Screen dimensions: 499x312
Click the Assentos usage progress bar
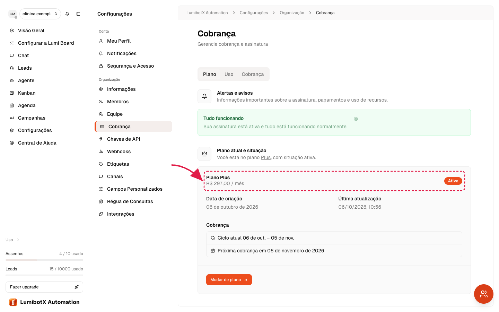point(44,260)
